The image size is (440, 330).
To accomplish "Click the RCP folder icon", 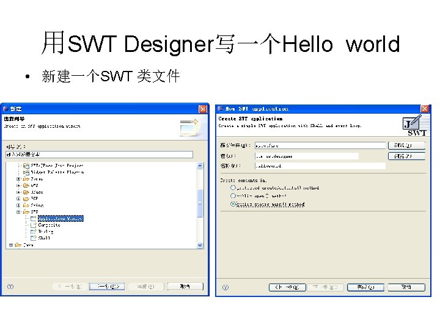I will click(x=26, y=199).
